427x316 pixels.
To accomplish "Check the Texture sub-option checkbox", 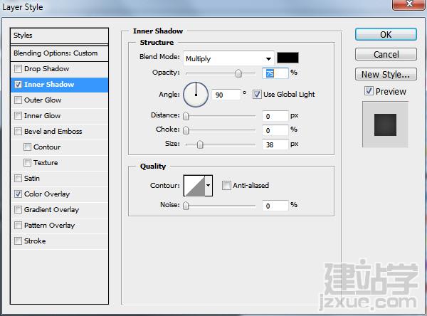I will (27, 163).
